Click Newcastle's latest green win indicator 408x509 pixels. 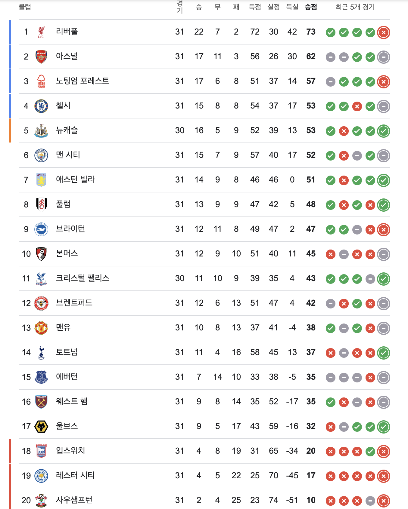pyautogui.click(x=384, y=131)
